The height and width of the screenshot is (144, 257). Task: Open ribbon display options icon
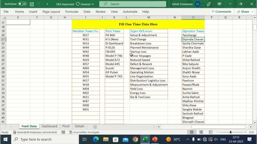tap(219, 4)
